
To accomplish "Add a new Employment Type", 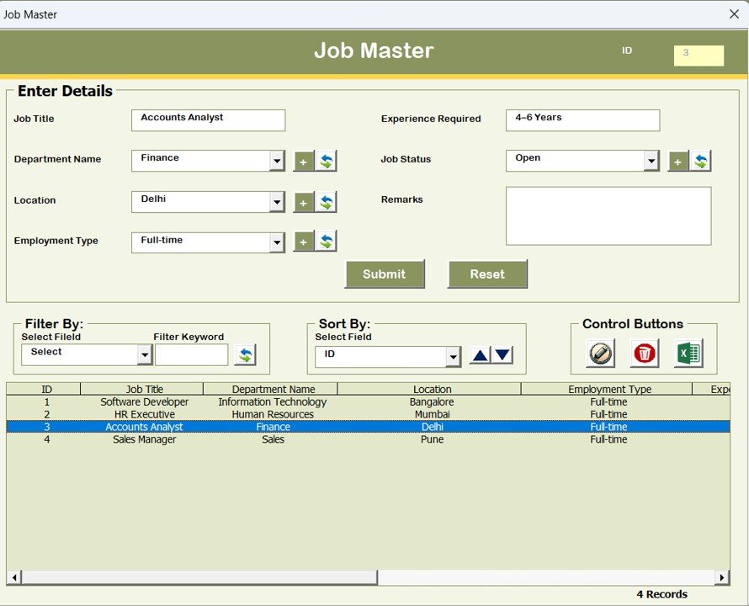I will [x=303, y=242].
